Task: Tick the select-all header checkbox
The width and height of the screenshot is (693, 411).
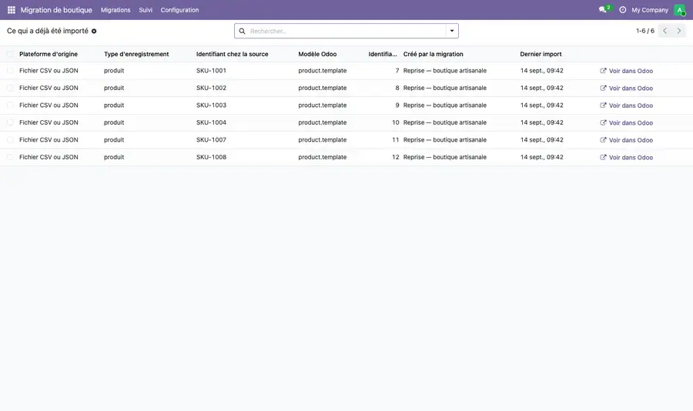Action: click(10, 54)
